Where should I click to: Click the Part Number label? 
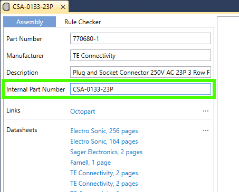tap(24, 39)
